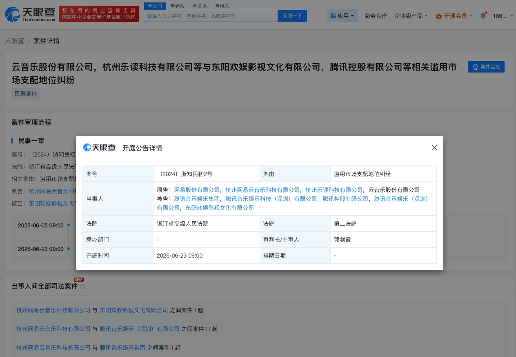The image size is (516, 357).
Task: Open defendant 腾讯音乐娱乐集团 link in dialog
Action: 197,199
